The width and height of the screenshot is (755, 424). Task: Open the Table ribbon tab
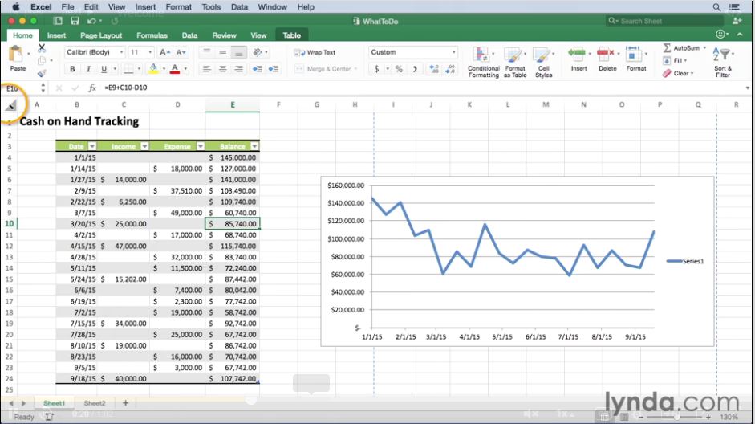point(292,35)
